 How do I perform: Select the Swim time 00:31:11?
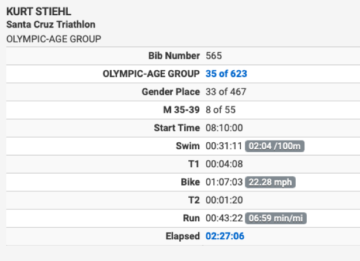(224, 146)
